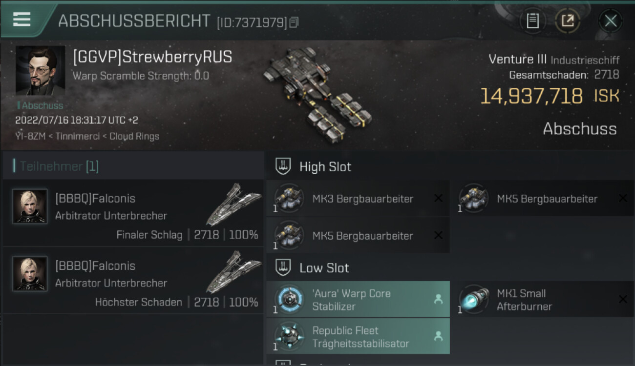Click the Venture III ship name
Image resolution: width=635 pixels, height=366 pixels.
coord(518,60)
